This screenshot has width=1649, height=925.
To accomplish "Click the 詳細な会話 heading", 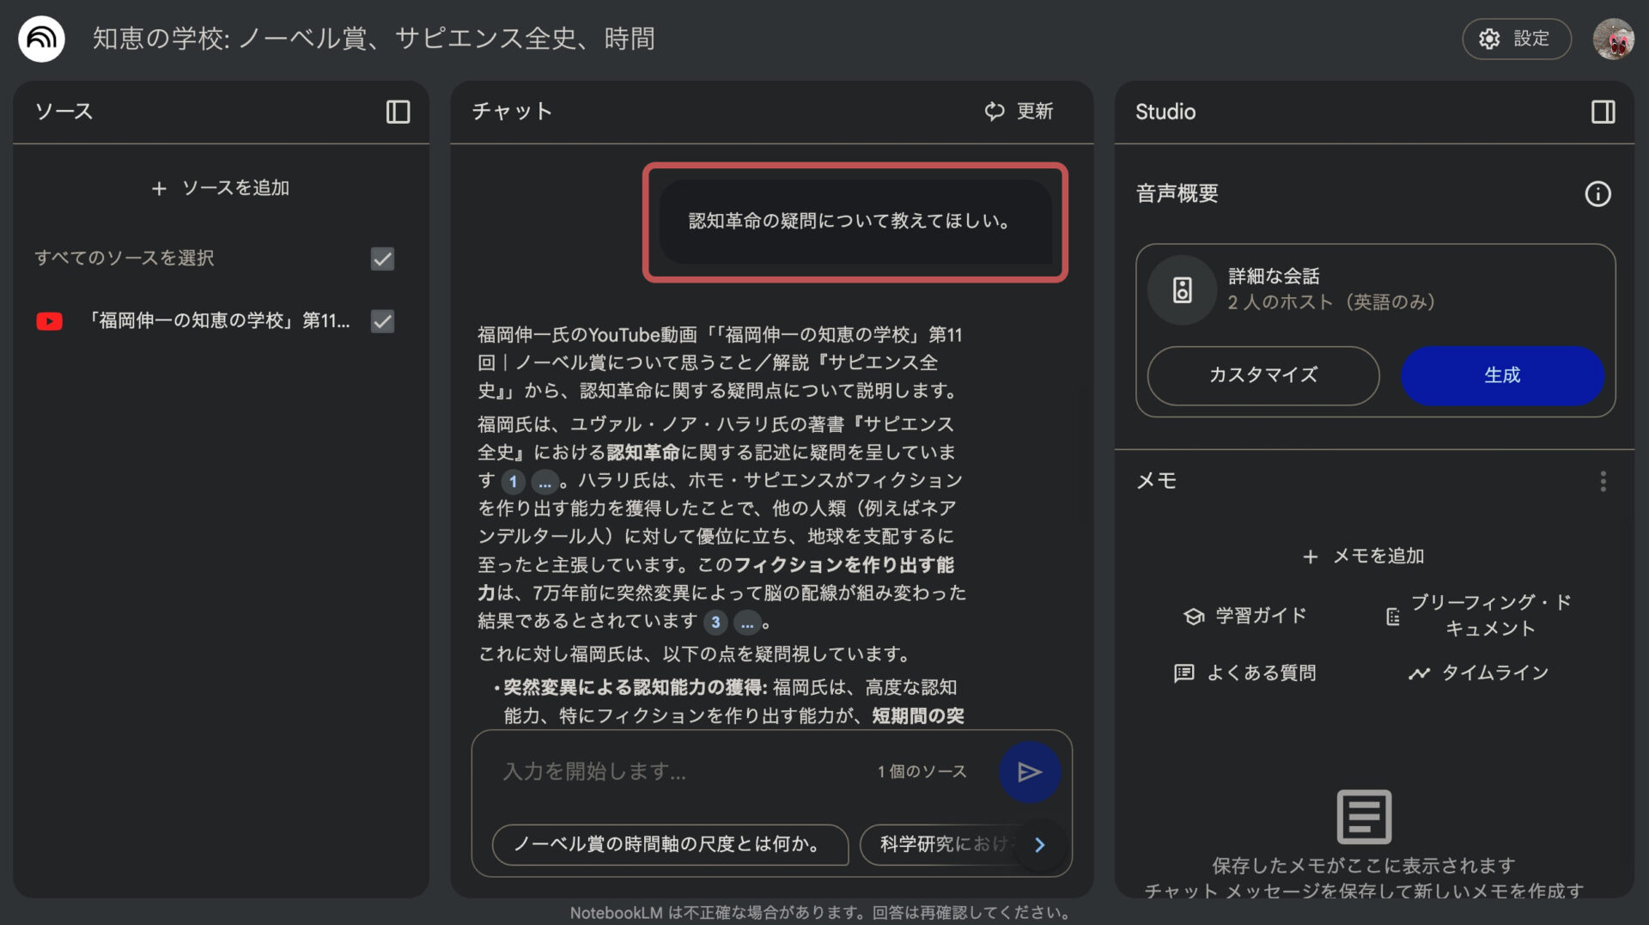I will [x=1274, y=277].
